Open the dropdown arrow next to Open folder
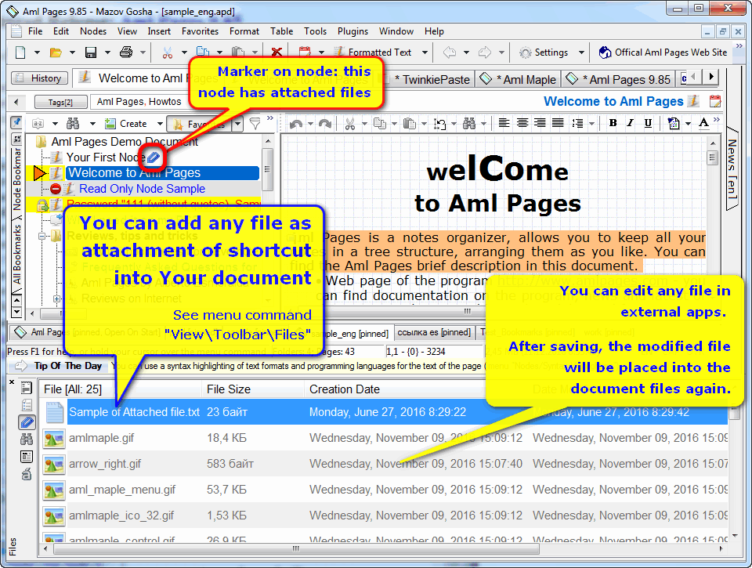 72,52
